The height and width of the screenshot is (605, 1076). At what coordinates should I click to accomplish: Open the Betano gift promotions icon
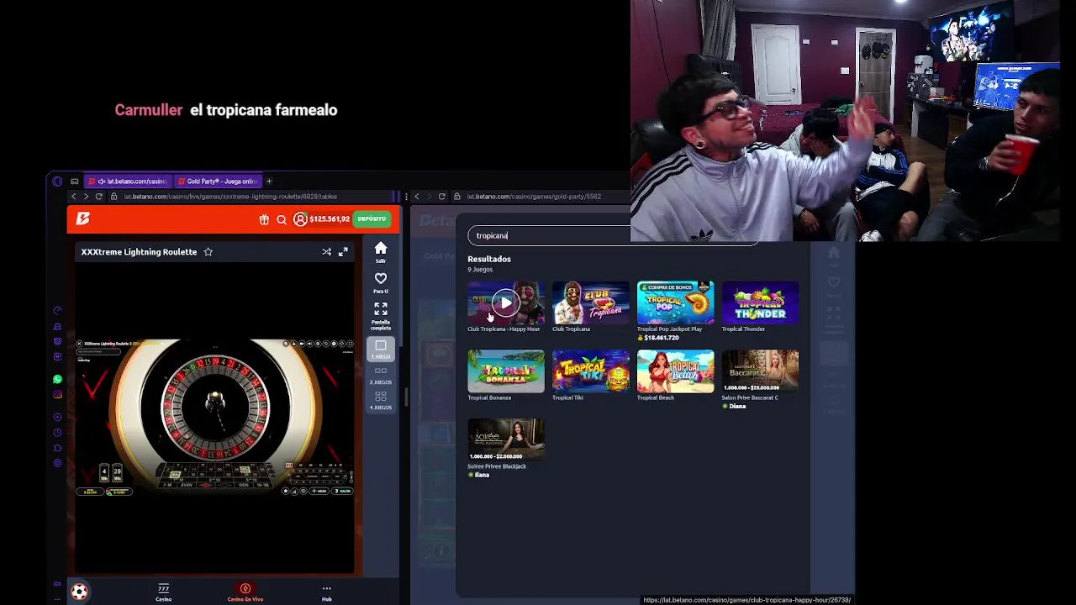tap(264, 219)
